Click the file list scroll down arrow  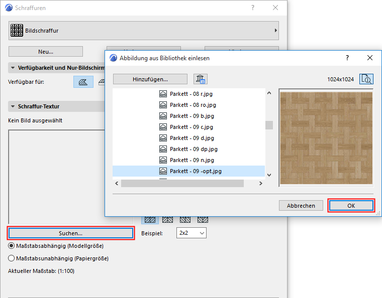point(269,175)
